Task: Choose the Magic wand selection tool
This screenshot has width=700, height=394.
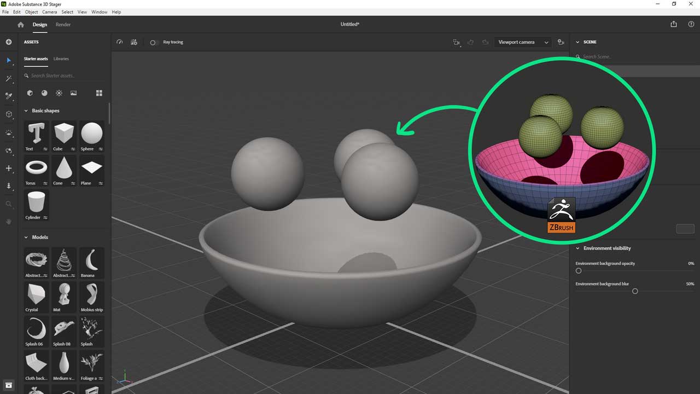Action: [8, 79]
